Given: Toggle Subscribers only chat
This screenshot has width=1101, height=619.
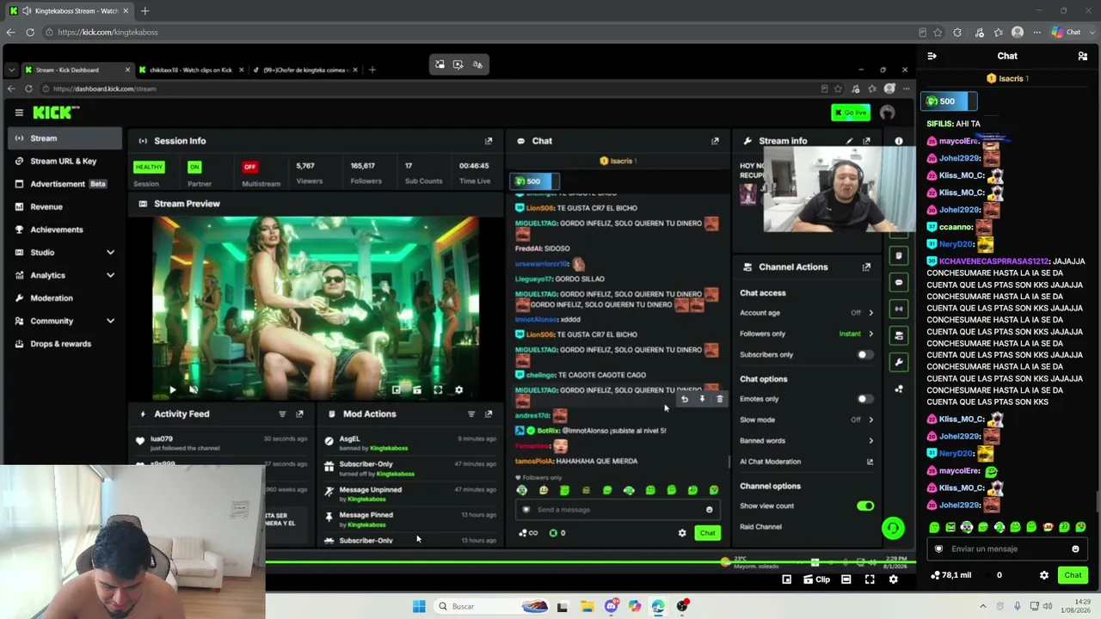Looking at the screenshot, I should [x=864, y=354].
